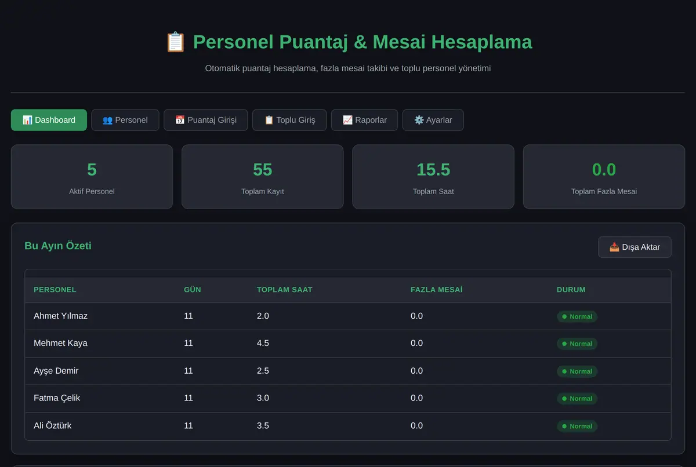The width and height of the screenshot is (696, 467).
Task: Click total hours 4.5 for Mehmet Kaya
Action: [263, 343]
